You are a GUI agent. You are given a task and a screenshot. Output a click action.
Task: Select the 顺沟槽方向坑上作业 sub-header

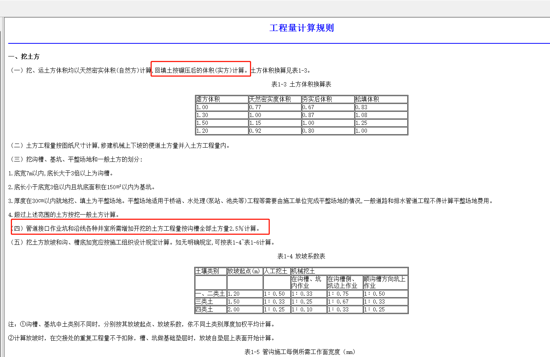coord(385,282)
